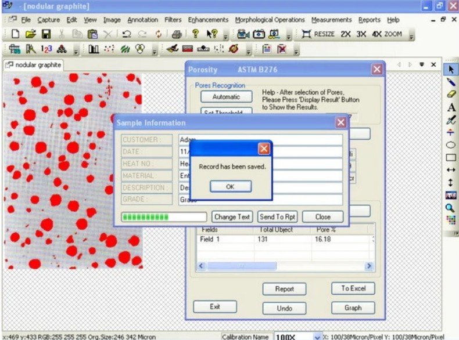Click the To Excel button
The height and width of the screenshot is (340, 459).
353,288
